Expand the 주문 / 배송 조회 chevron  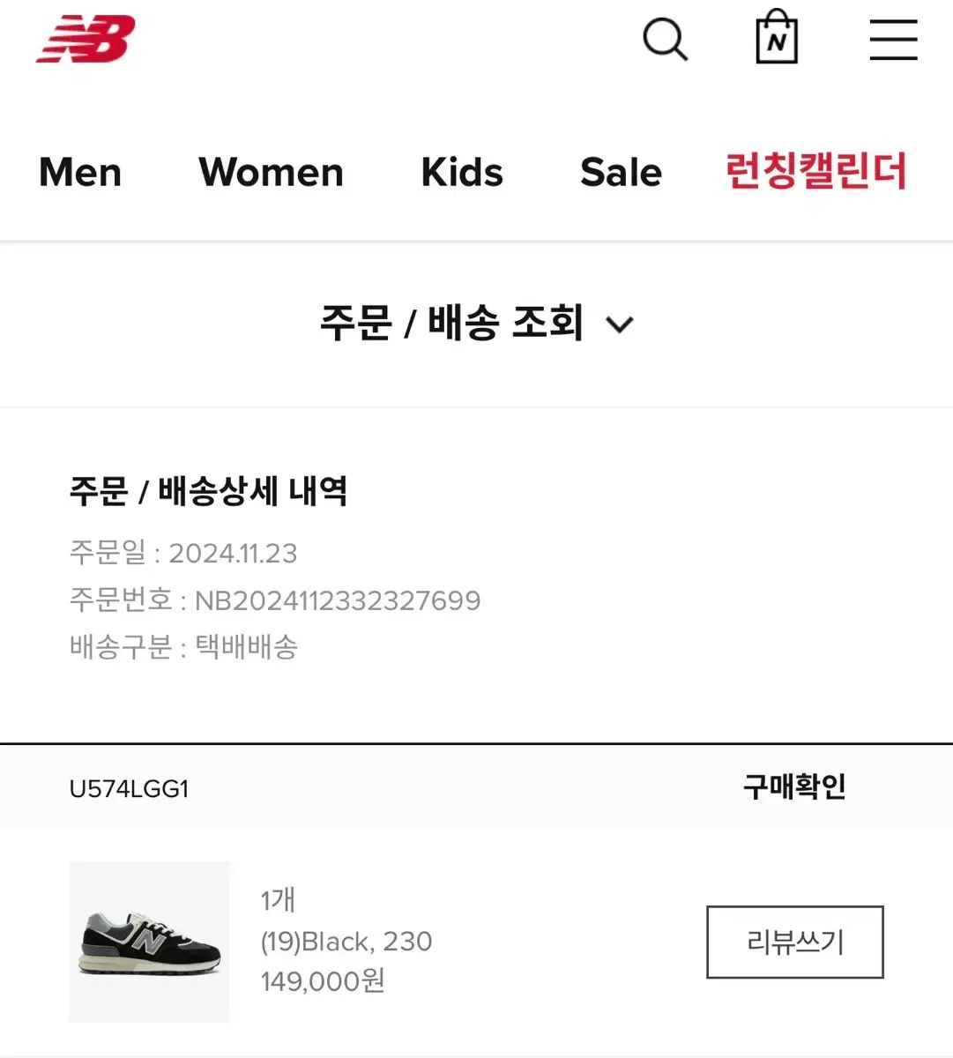(x=621, y=324)
